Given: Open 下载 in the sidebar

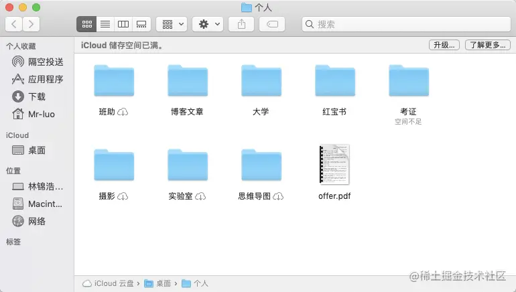Looking at the screenshot, I should [x=29, y=96].
